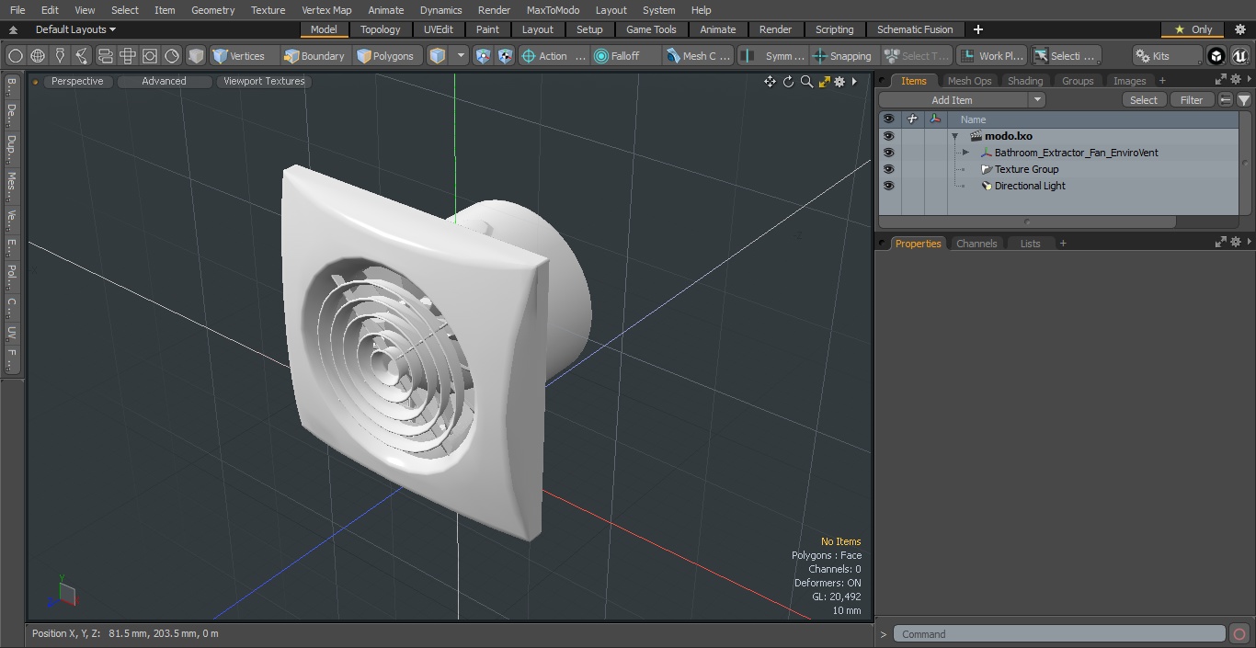
Task: Click the Select button in Items panel
Action: pos(1144,99)
